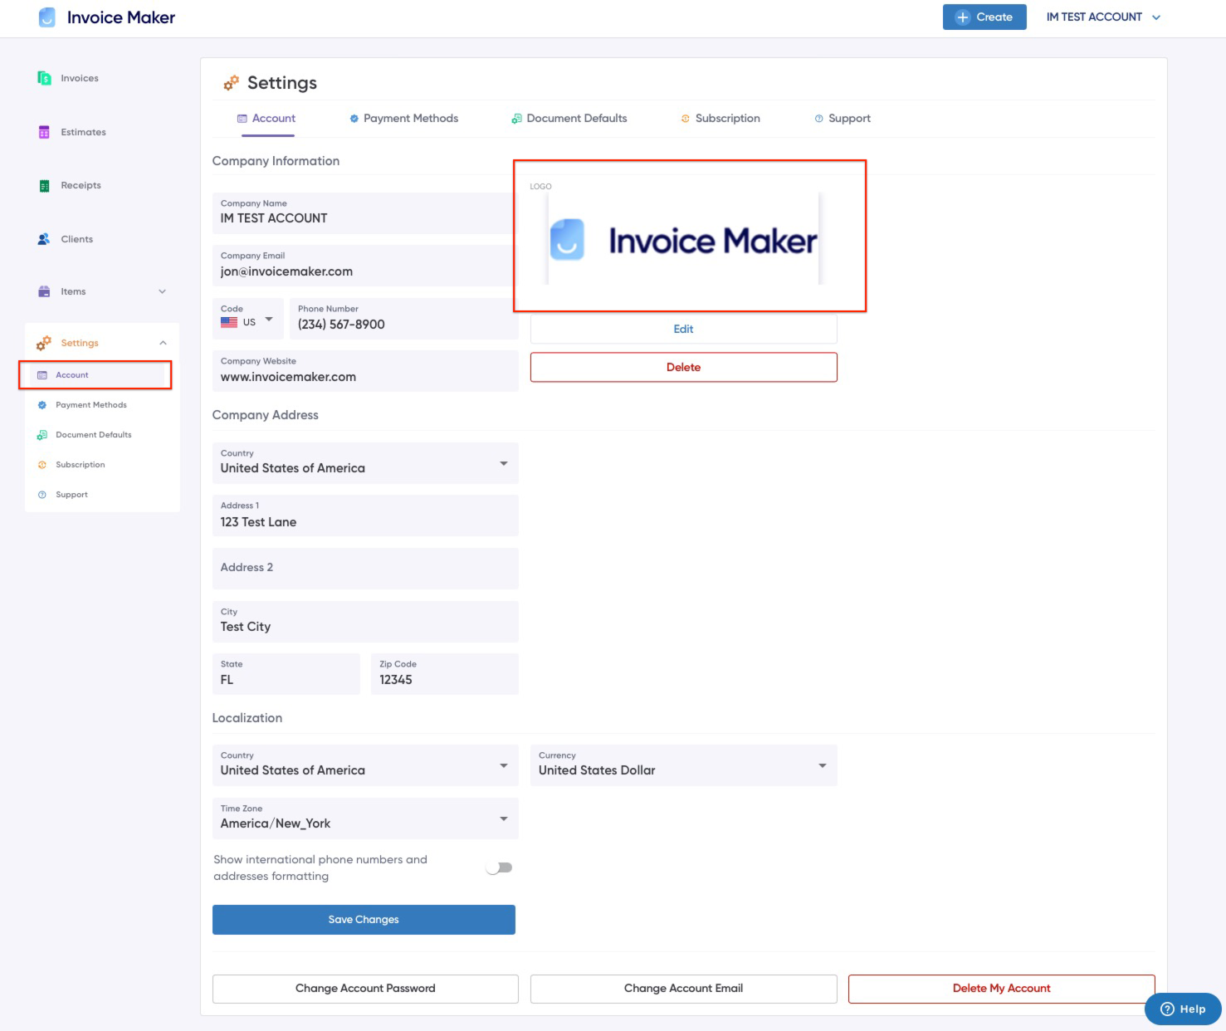Go to Invoices in sidebar
Viewport: 1226px width, 1031px height.
[80, 78]
